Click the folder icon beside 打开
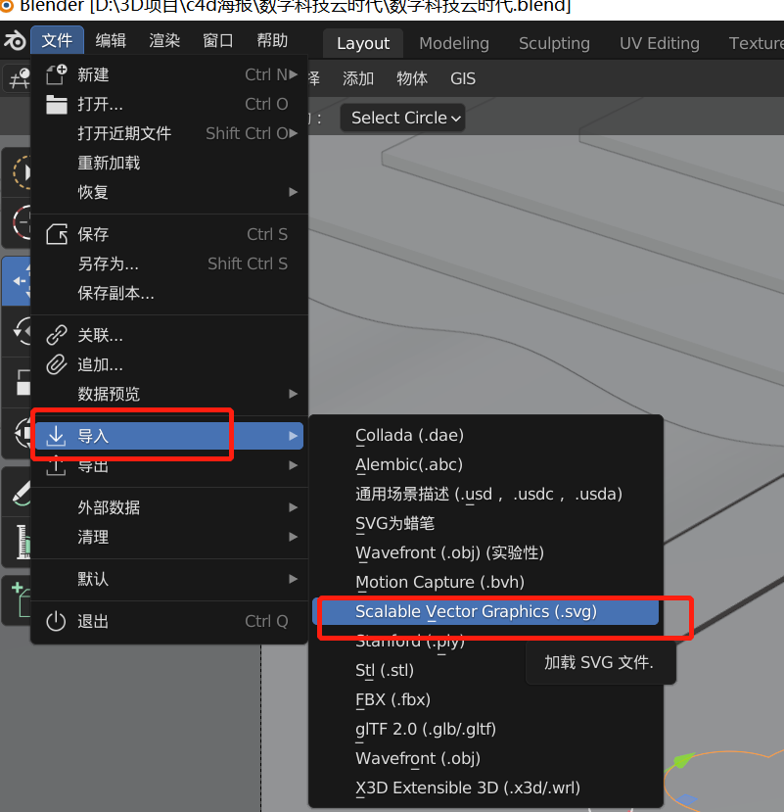Screen dimensions: 784x812 (56, 104)
